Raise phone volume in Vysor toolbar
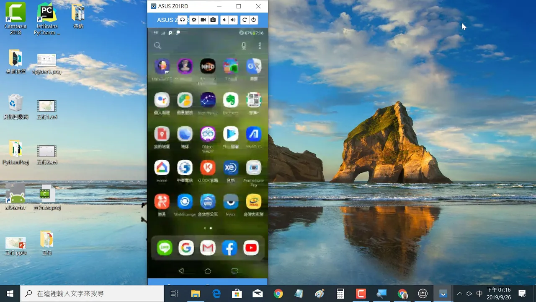Viewport: 536px width, 302px height. (233, 20)
